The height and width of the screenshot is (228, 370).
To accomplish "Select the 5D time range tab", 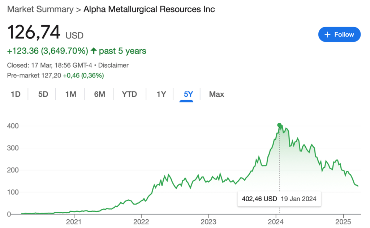I will 43,94.
